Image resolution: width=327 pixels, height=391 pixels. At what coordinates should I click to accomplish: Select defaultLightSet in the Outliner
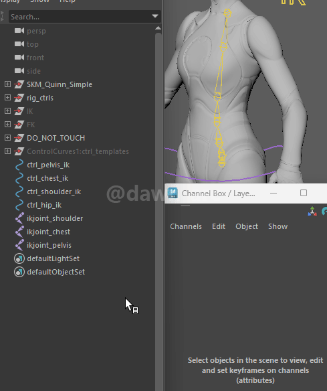coord(53,258)
